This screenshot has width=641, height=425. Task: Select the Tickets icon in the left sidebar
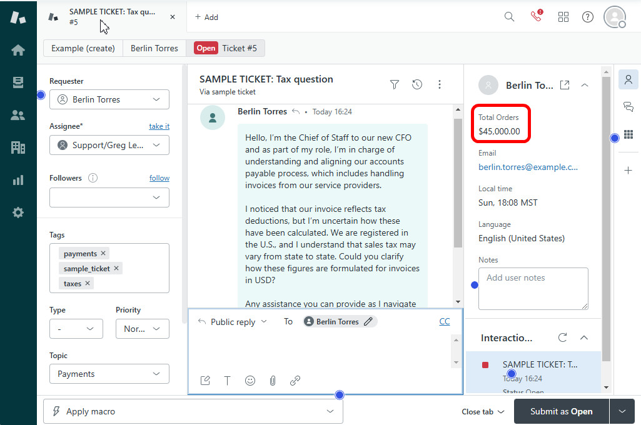[x=18, y=81]
